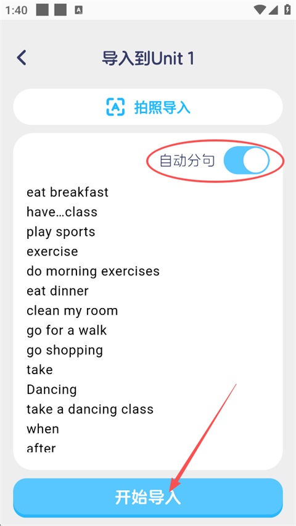
Task: Click the 开始导入 button
Action: pos(148,497)
